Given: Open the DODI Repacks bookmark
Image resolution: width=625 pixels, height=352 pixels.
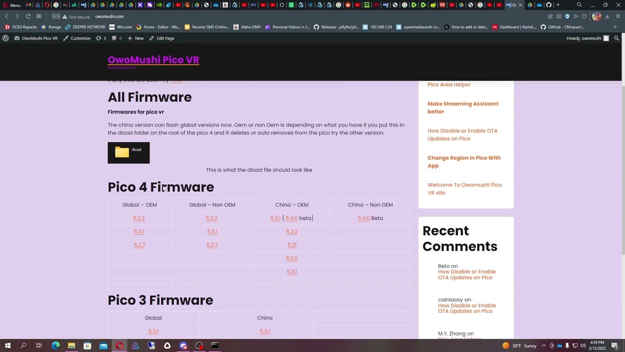Looking at the screenshot, I should coord(21,27).
